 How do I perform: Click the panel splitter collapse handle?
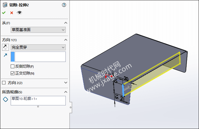pos(71,107)
